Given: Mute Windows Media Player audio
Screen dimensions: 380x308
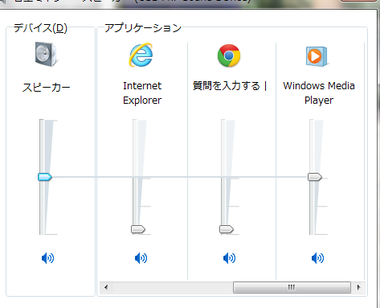Looking at the screenshot, I should [x=318, y=258].
